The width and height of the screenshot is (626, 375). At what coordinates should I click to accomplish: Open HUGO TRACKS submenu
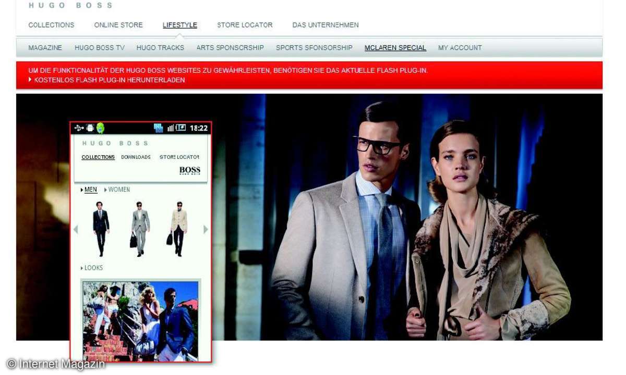(x=160, y=47)
